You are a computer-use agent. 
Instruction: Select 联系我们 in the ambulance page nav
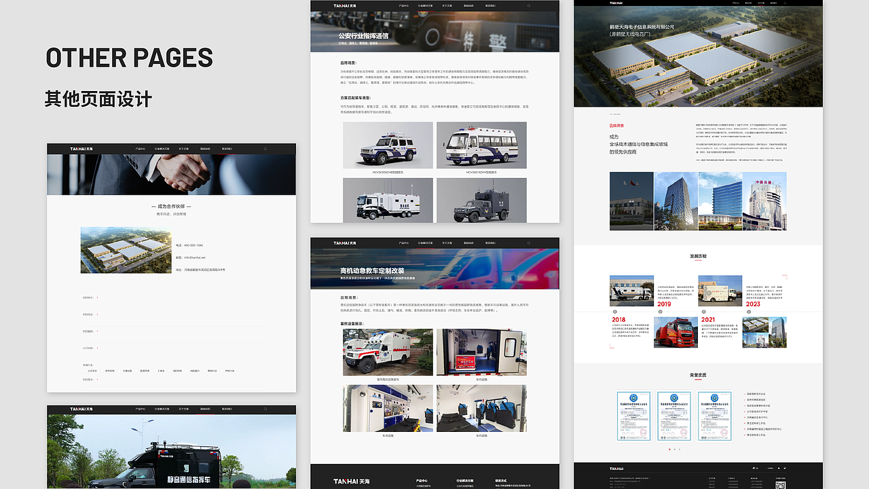pos(490,242)
